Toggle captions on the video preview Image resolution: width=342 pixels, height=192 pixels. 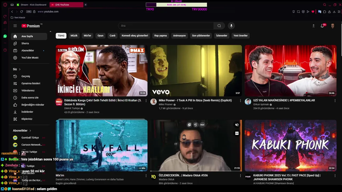click(237, 133)
